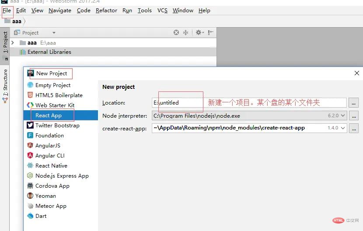This screenshot has height=231, width=363.
Task: Open the Navigate menu
Action: [60, 10]
